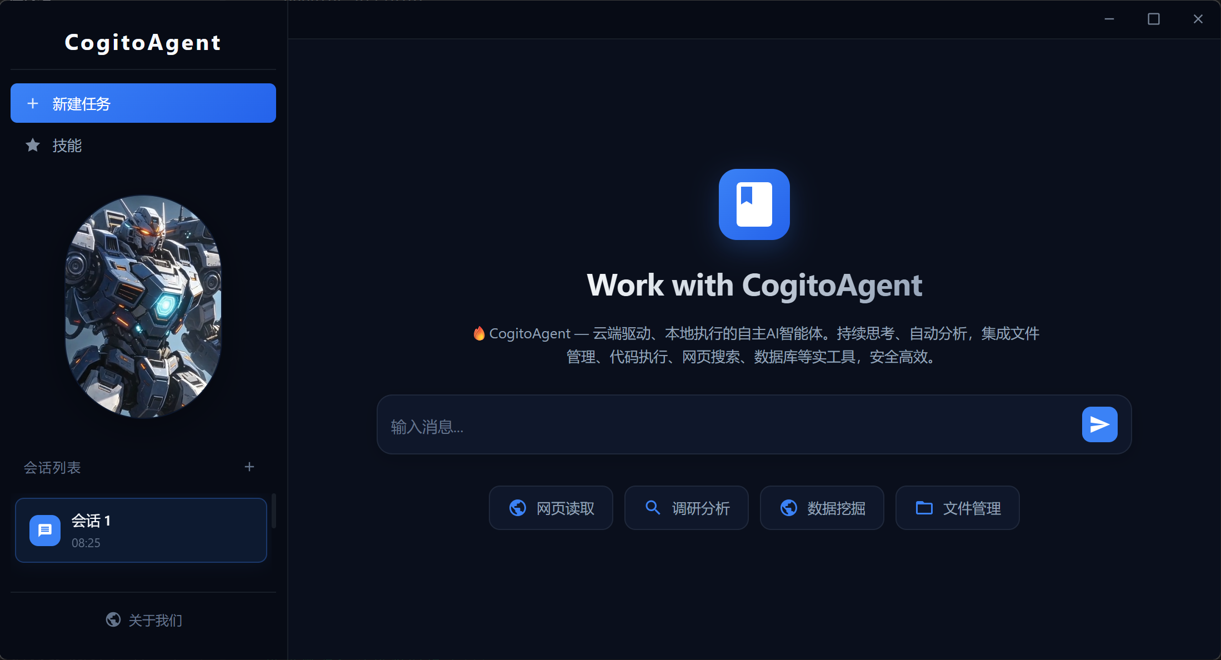Click the globe icon in 网页读取
The width and height of the screenshot is (1221, 660).
pyautogui.click(x=518, y=508)
